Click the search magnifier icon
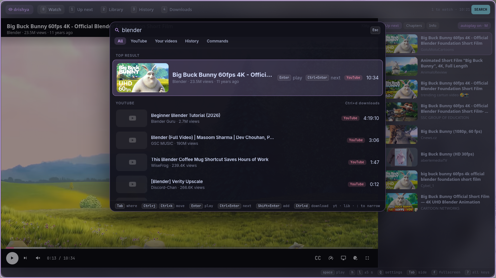Screen dimensions: 496x278 117,30
